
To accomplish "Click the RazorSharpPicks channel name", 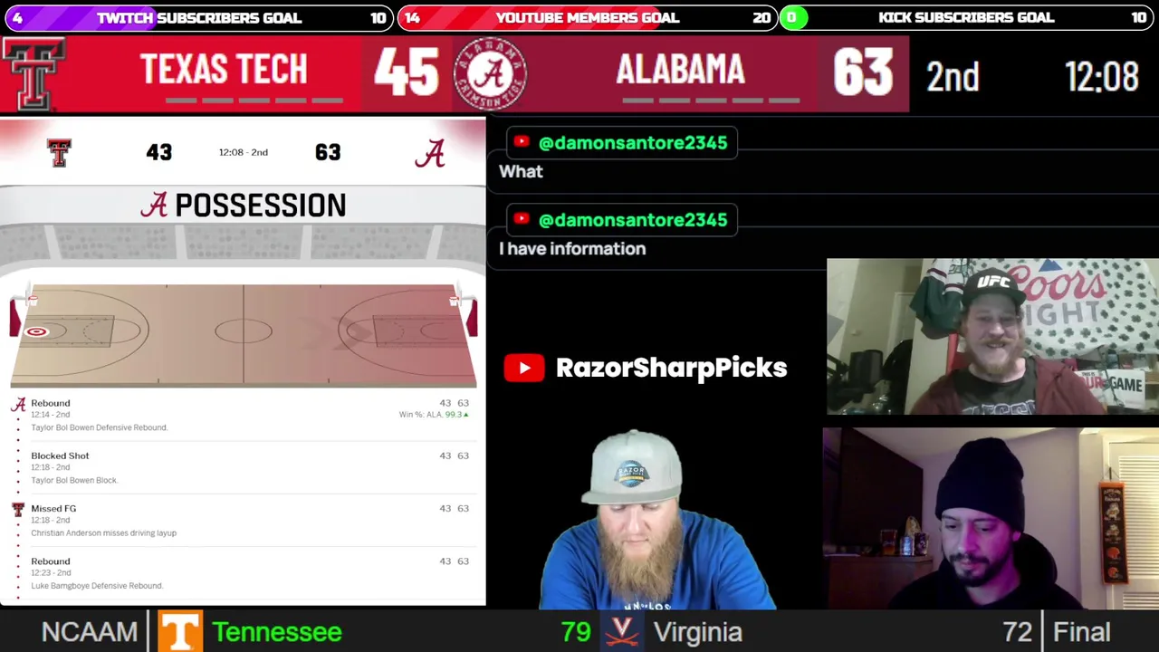I will pyautogui.click(x=671, y=368).
